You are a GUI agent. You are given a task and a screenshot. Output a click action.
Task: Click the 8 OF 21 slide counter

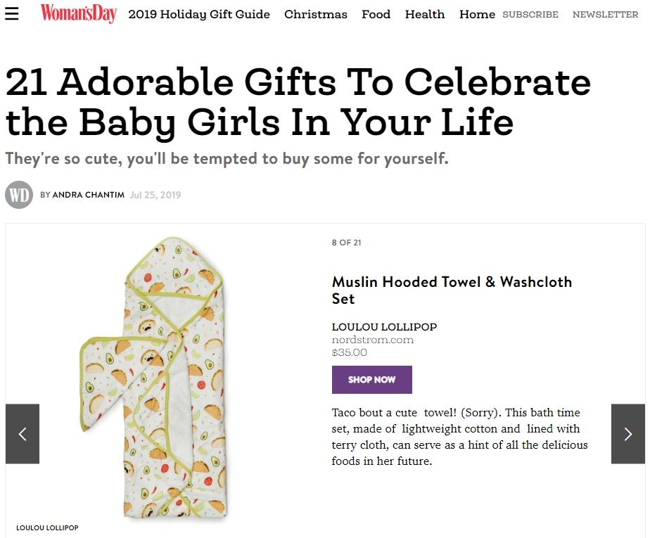[347, 243]
